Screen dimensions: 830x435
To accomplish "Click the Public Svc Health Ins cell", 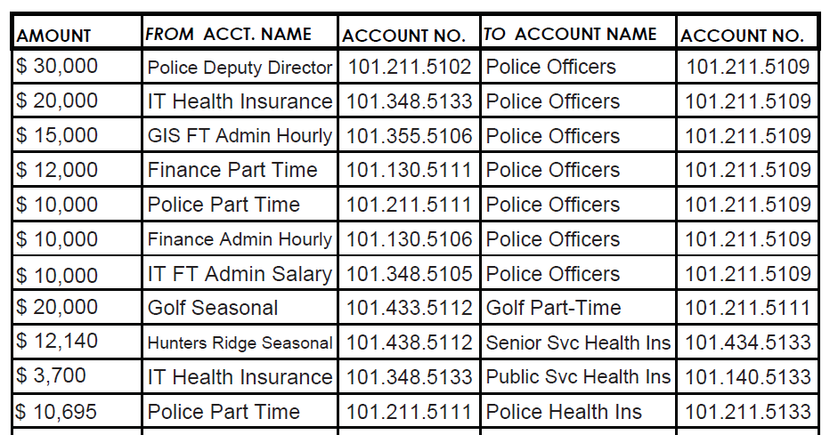I will coord(578,377).
